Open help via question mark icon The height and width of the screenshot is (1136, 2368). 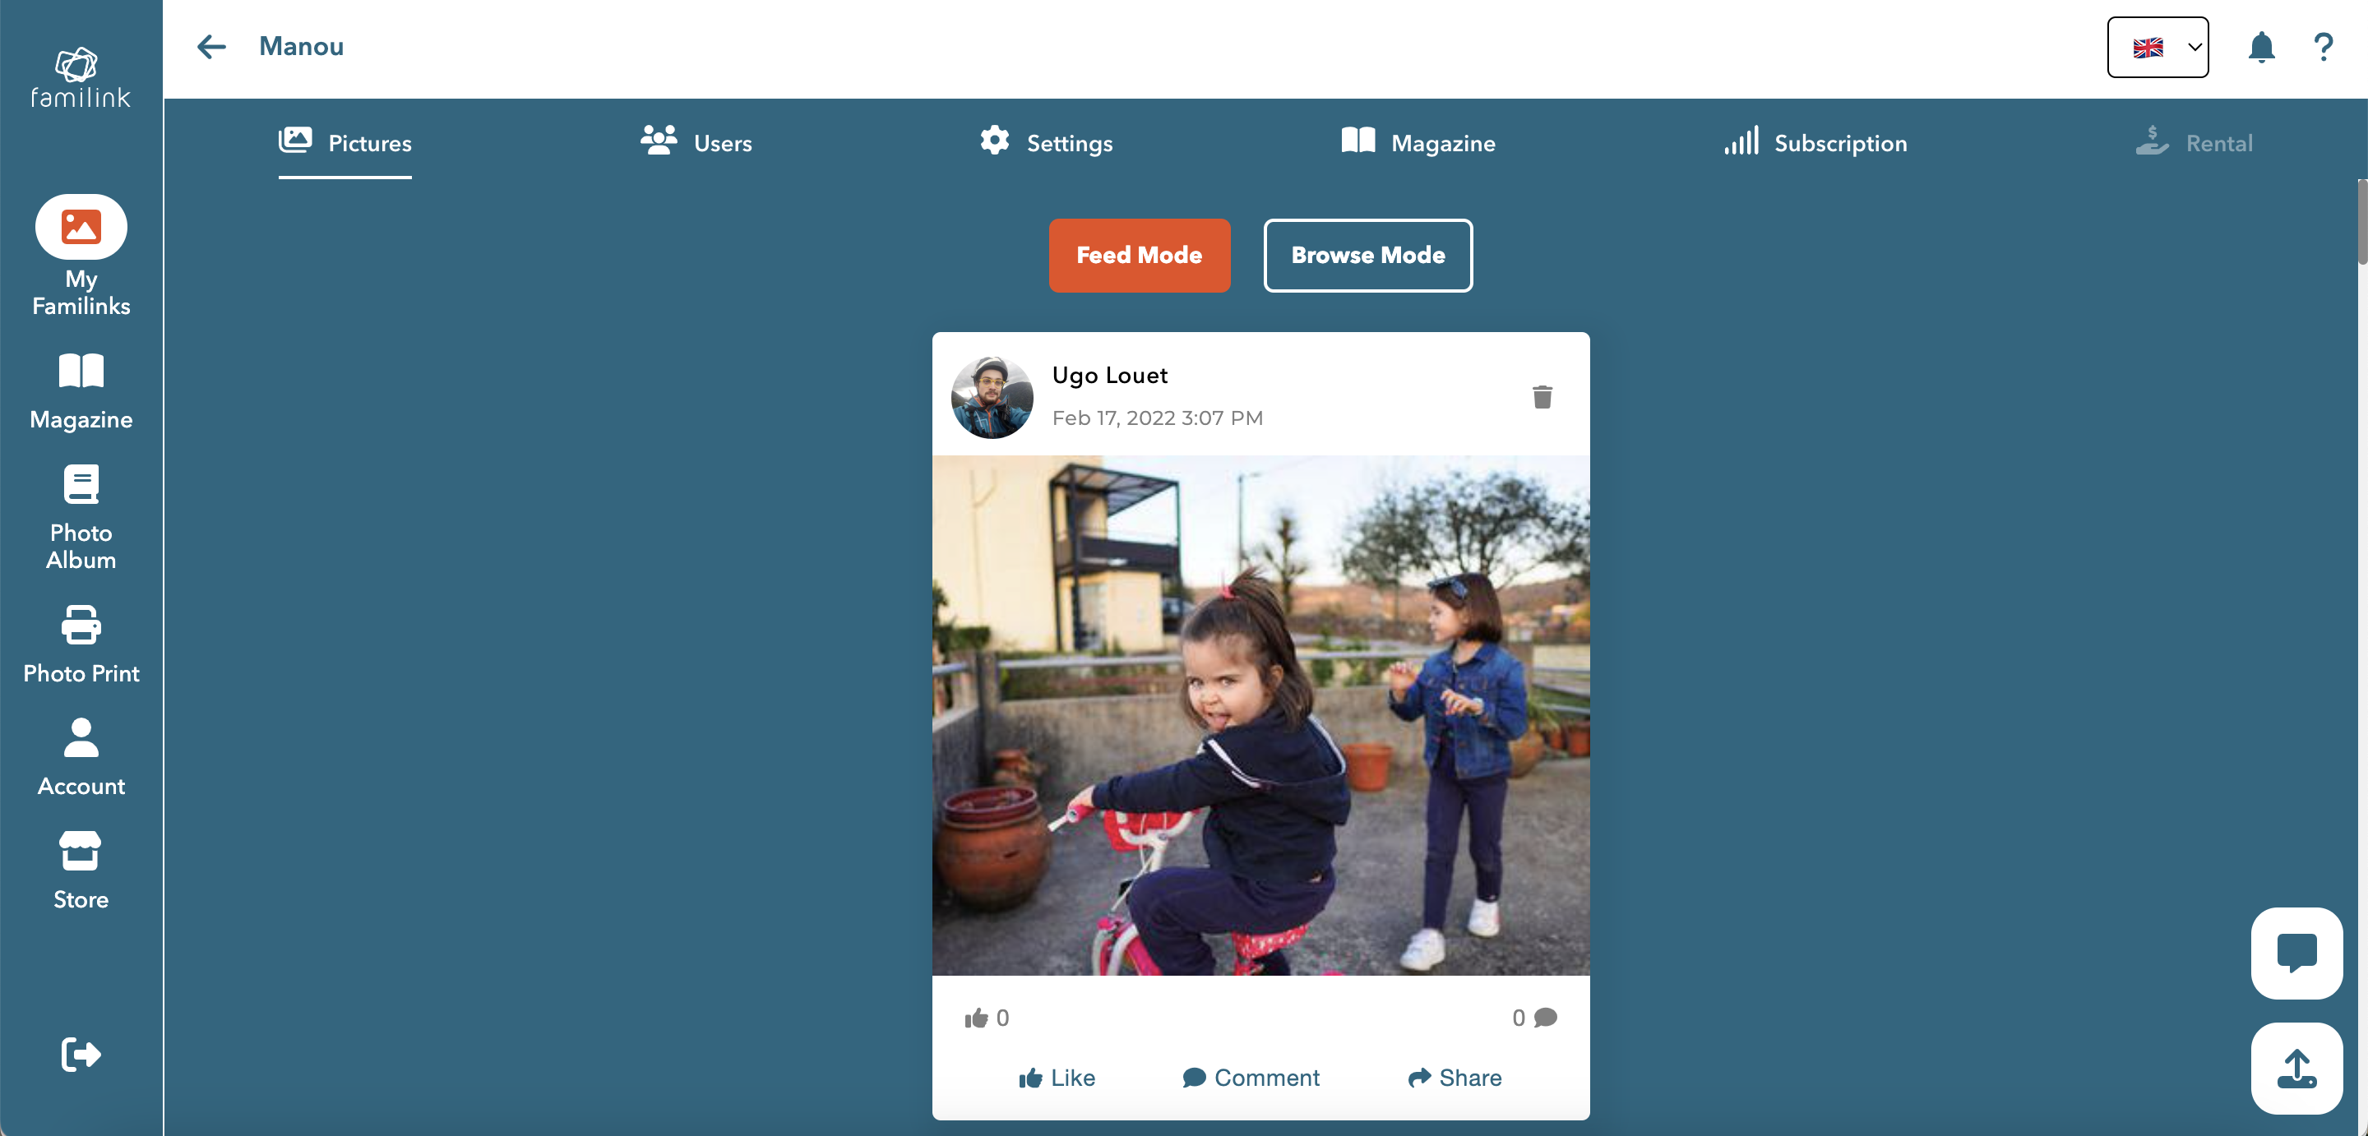[2323, 47]
